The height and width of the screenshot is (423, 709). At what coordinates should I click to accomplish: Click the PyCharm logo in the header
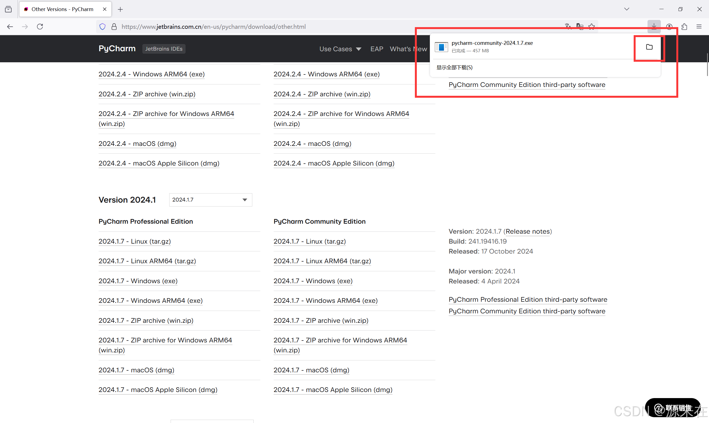pos(117,48)
